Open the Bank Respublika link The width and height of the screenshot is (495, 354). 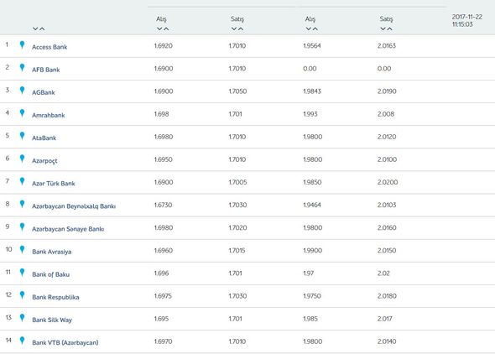coord(55,297)
